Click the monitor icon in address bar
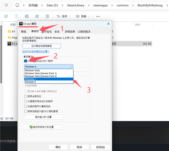169x151 pixels. [x=17, y=5]
